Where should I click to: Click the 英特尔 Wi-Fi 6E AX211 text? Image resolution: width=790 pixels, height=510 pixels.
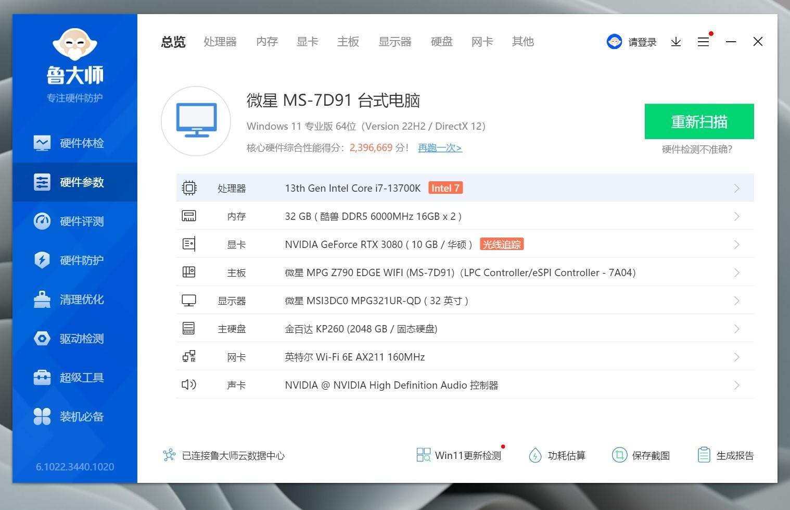pos(355,357)
